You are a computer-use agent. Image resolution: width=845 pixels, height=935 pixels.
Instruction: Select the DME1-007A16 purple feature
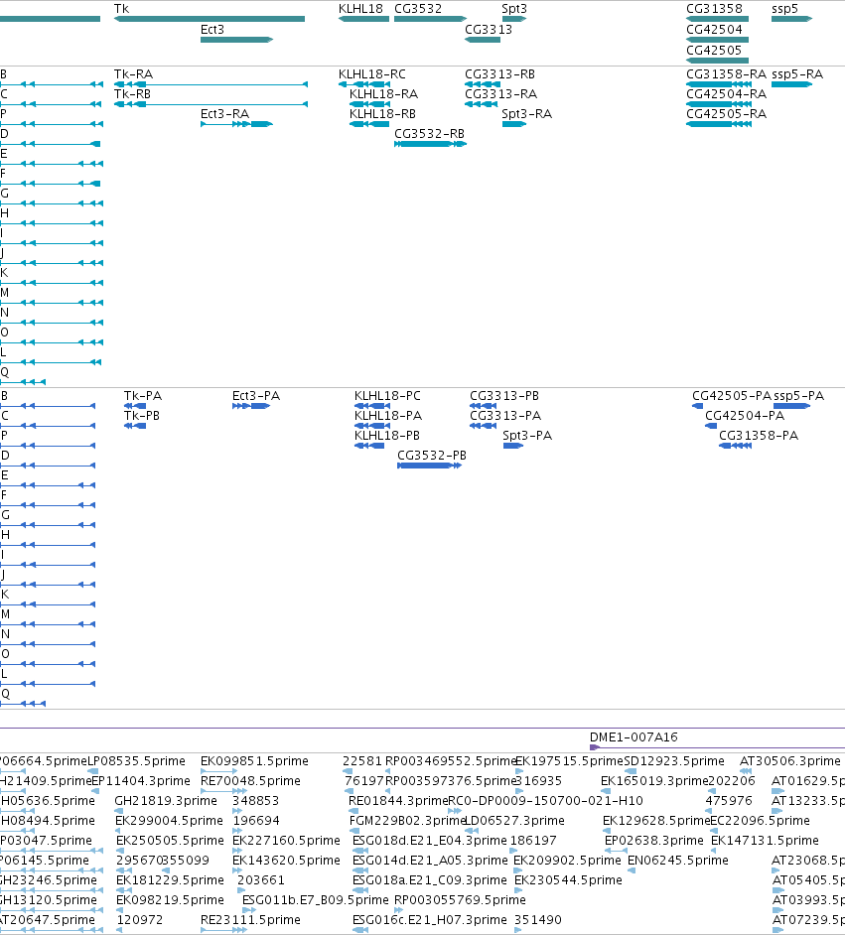pyautogui.click(x=717, y=747)
